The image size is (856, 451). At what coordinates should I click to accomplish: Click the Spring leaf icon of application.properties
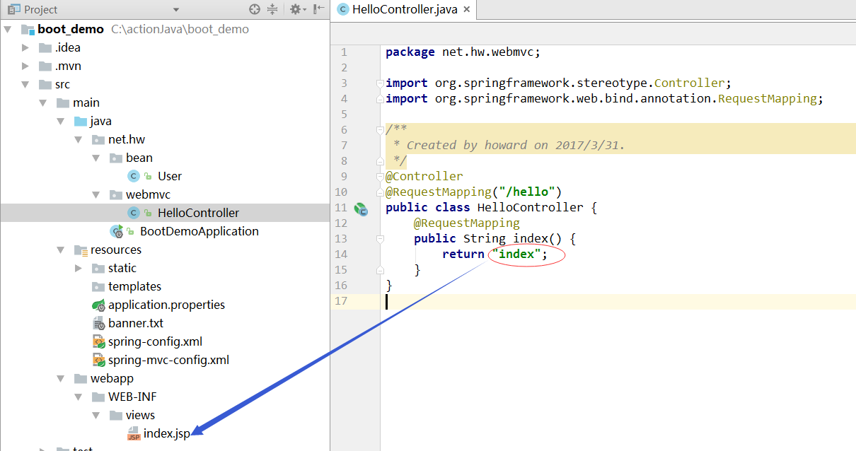[x=98, y=305]
